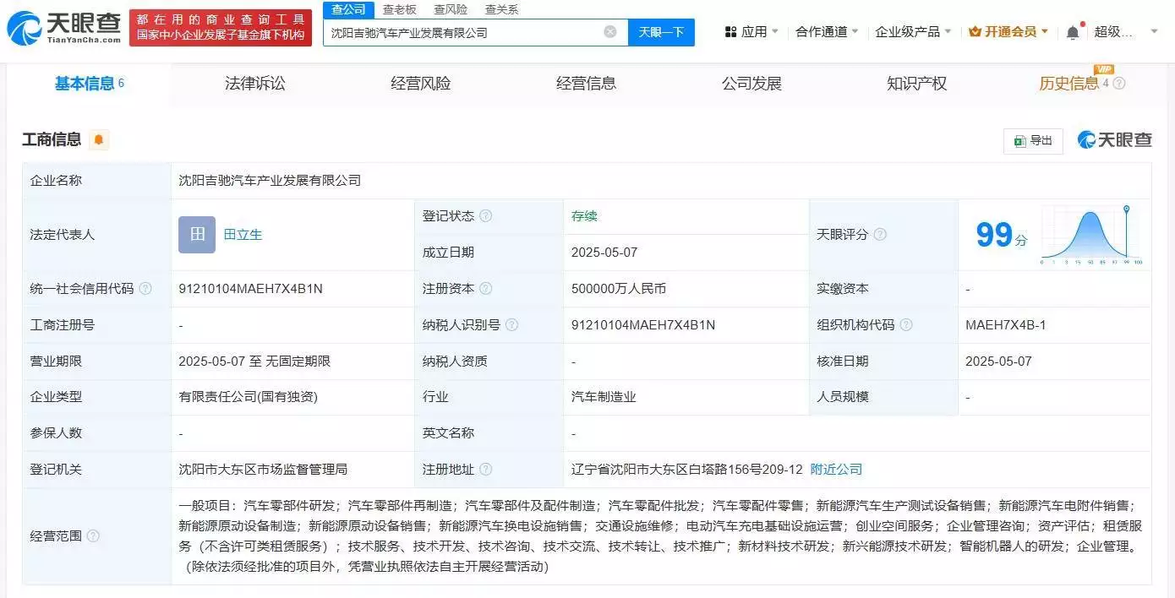
Task: Clear the search box with X icon
Action: [x=610, y=32]
